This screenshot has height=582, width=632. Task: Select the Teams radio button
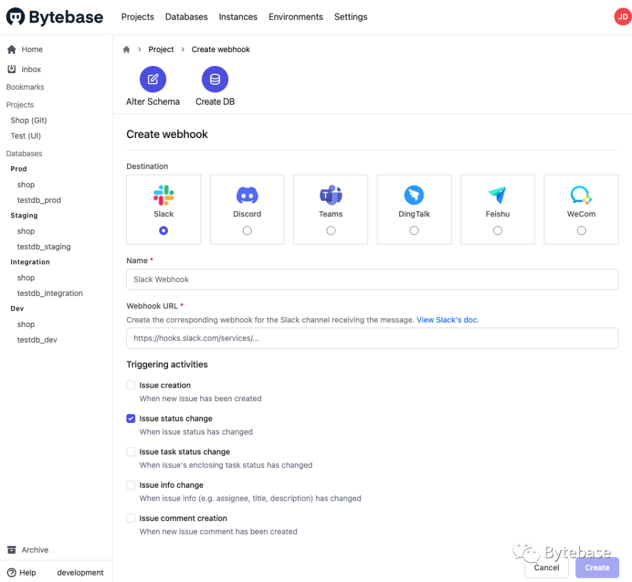331,230
